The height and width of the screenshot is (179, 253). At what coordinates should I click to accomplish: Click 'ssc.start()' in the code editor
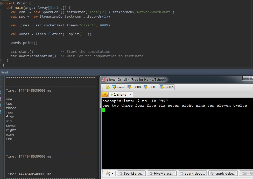[x=22, y=52]
